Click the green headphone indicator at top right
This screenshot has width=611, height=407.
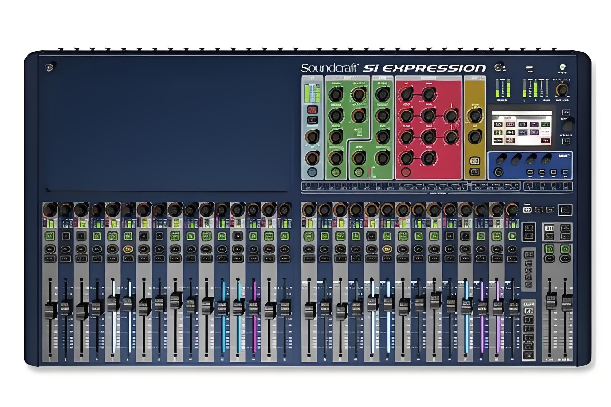point(563,67)
